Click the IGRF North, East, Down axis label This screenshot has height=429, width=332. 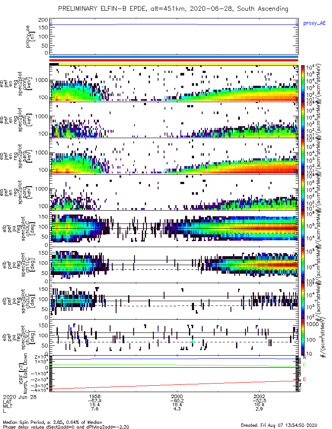click(x=23, y=373)
